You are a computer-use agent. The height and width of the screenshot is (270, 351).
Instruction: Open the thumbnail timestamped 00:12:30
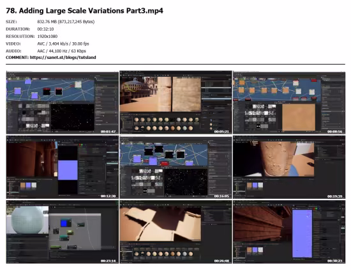pos(63,167)
